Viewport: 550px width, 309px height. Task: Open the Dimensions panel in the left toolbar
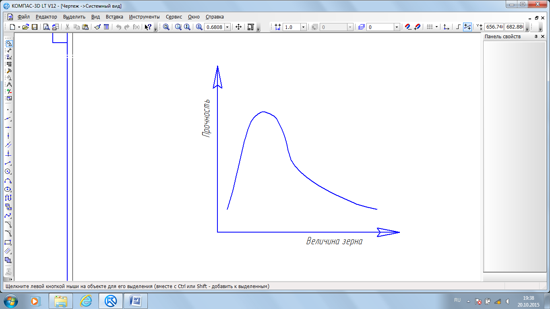coord(9,50)
